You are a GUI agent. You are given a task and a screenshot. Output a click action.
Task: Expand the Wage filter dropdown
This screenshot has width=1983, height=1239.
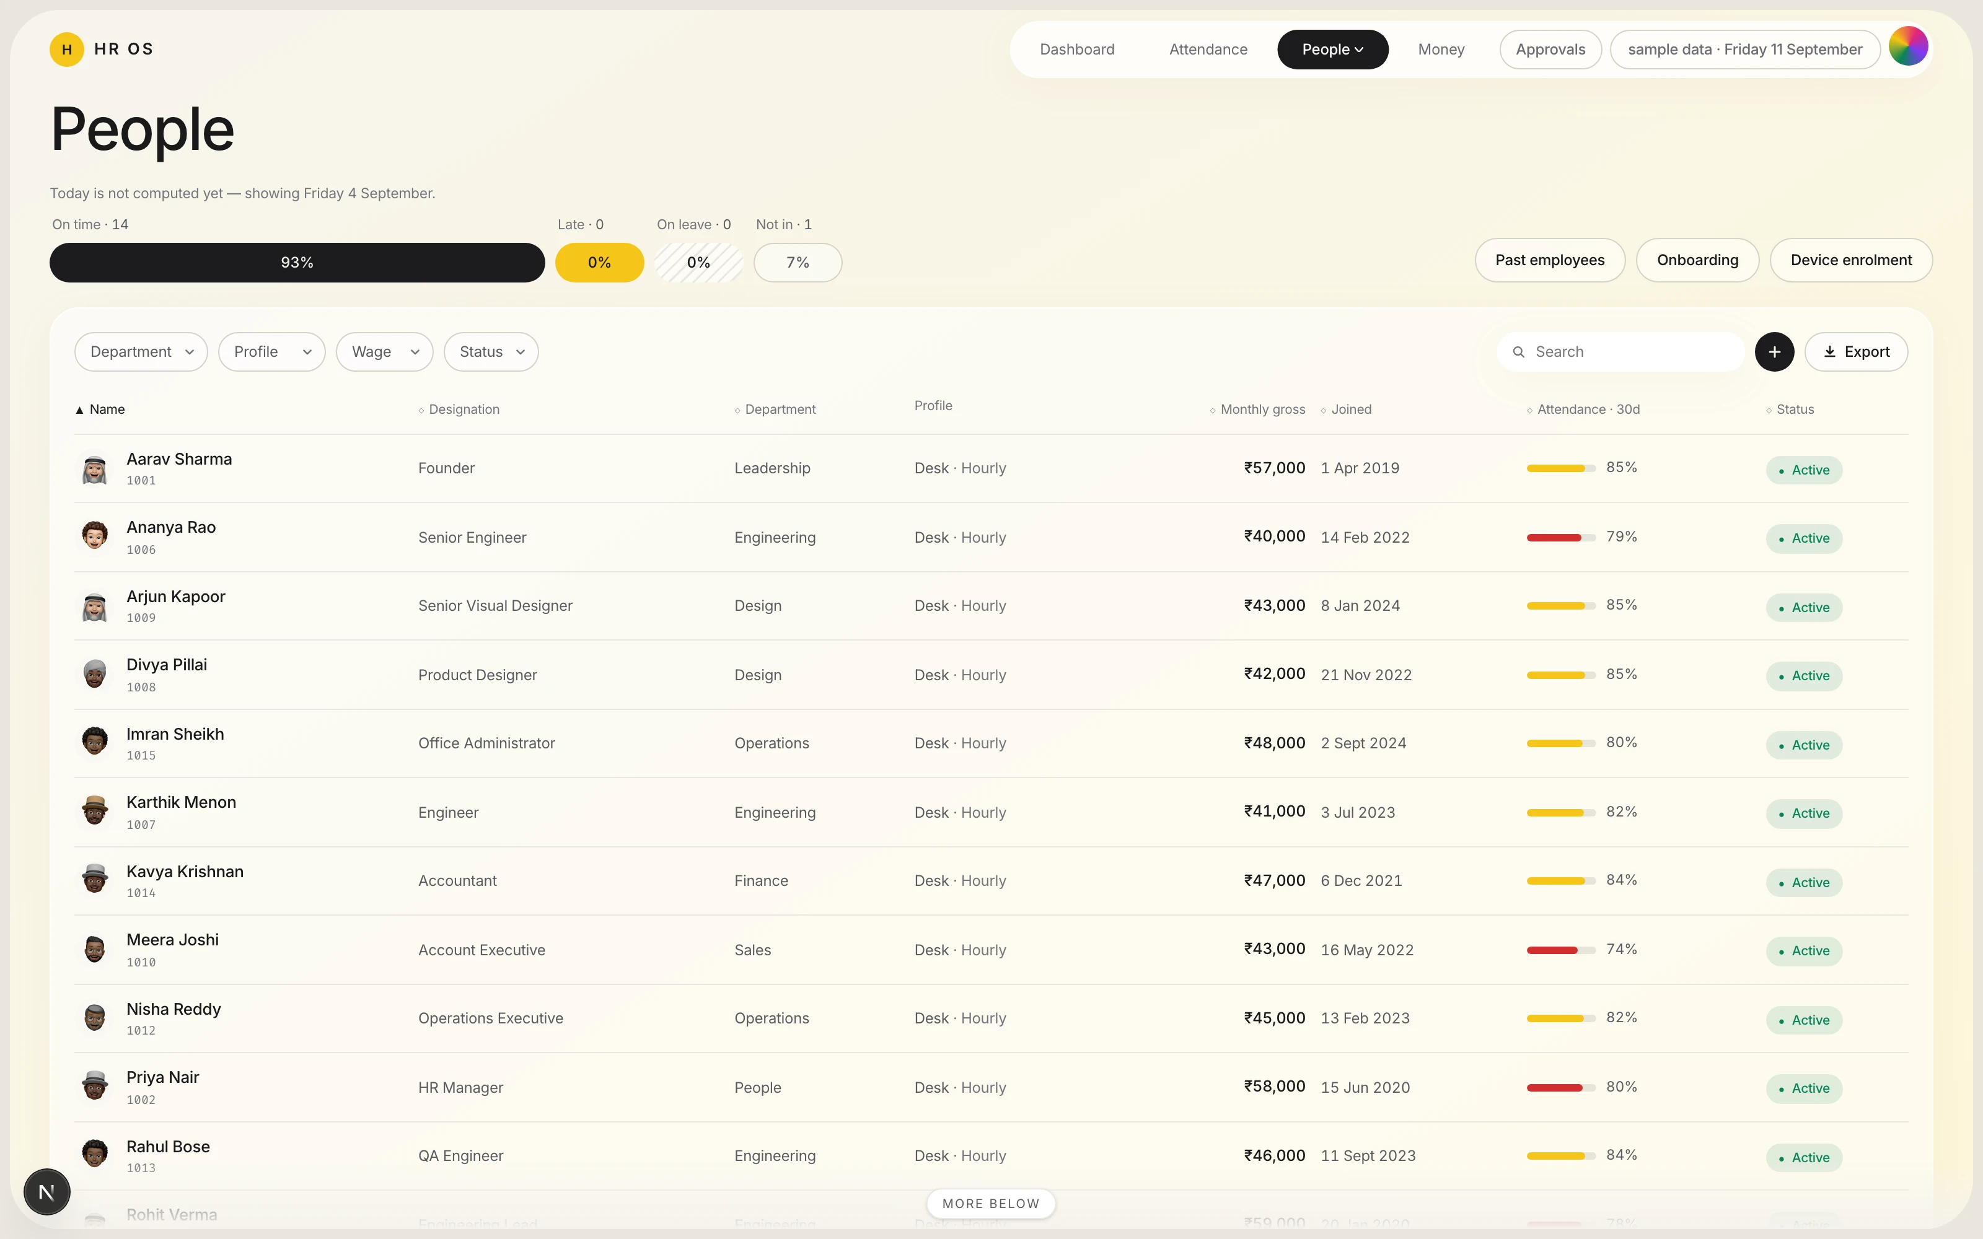click(384, 351)
